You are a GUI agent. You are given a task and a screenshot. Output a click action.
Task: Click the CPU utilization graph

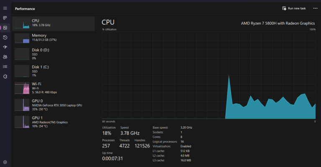(209, 75)
